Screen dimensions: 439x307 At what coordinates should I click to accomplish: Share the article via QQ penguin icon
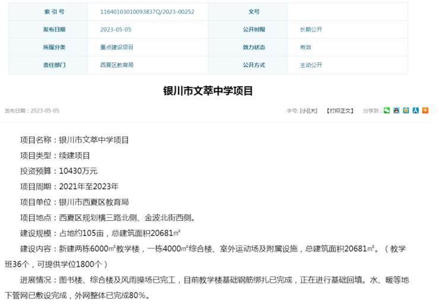point(396,110)
